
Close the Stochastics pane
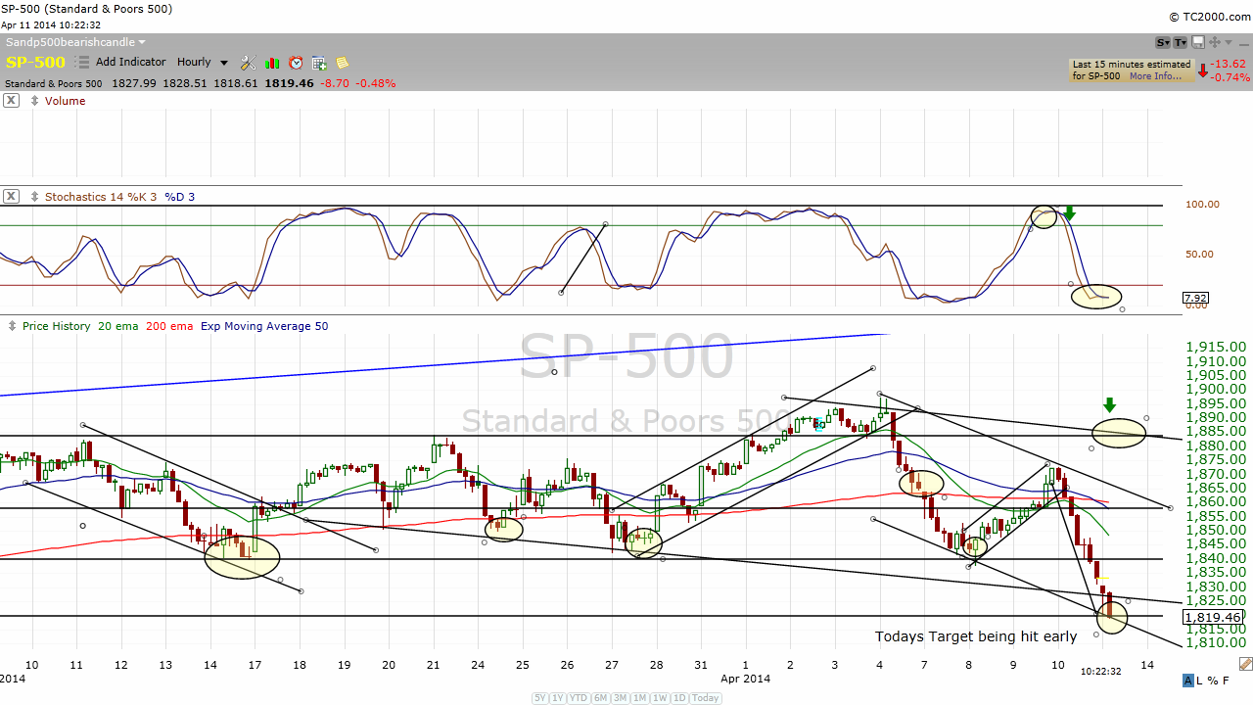point(11,196)
